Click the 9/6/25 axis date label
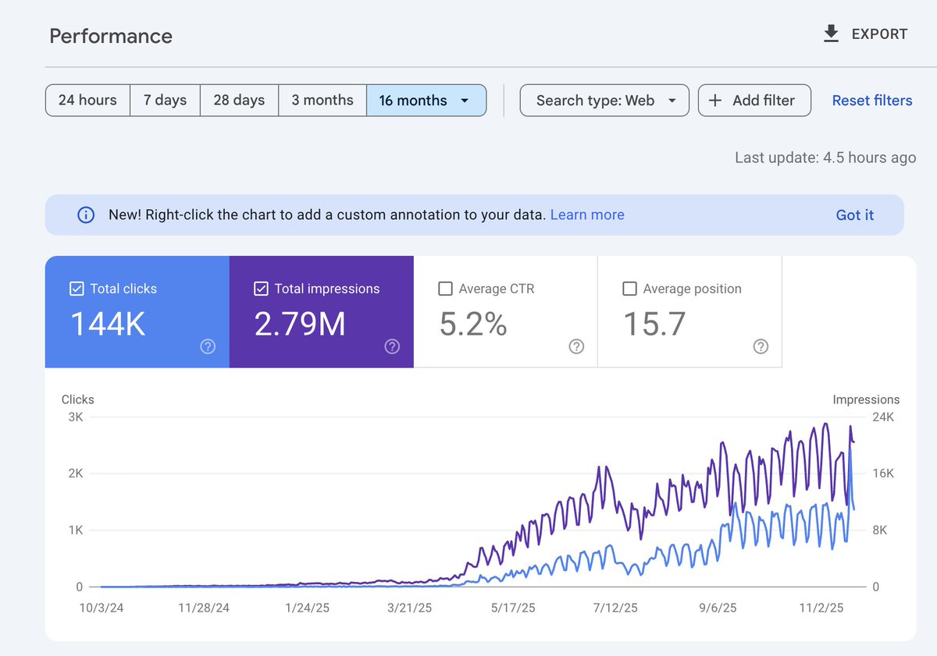The width and height of the screenshot is (937, 656). click(718, 608)
